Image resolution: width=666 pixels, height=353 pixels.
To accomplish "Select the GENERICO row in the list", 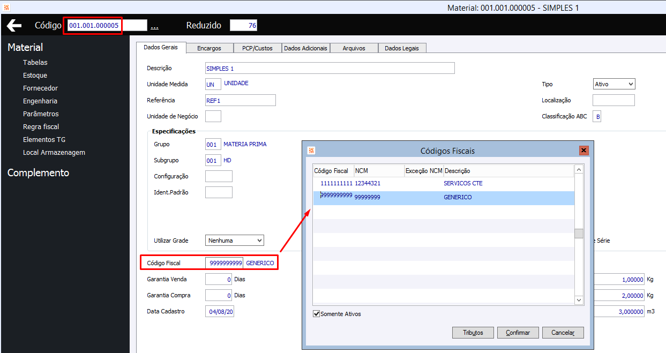I will click(x=444, y=198).
